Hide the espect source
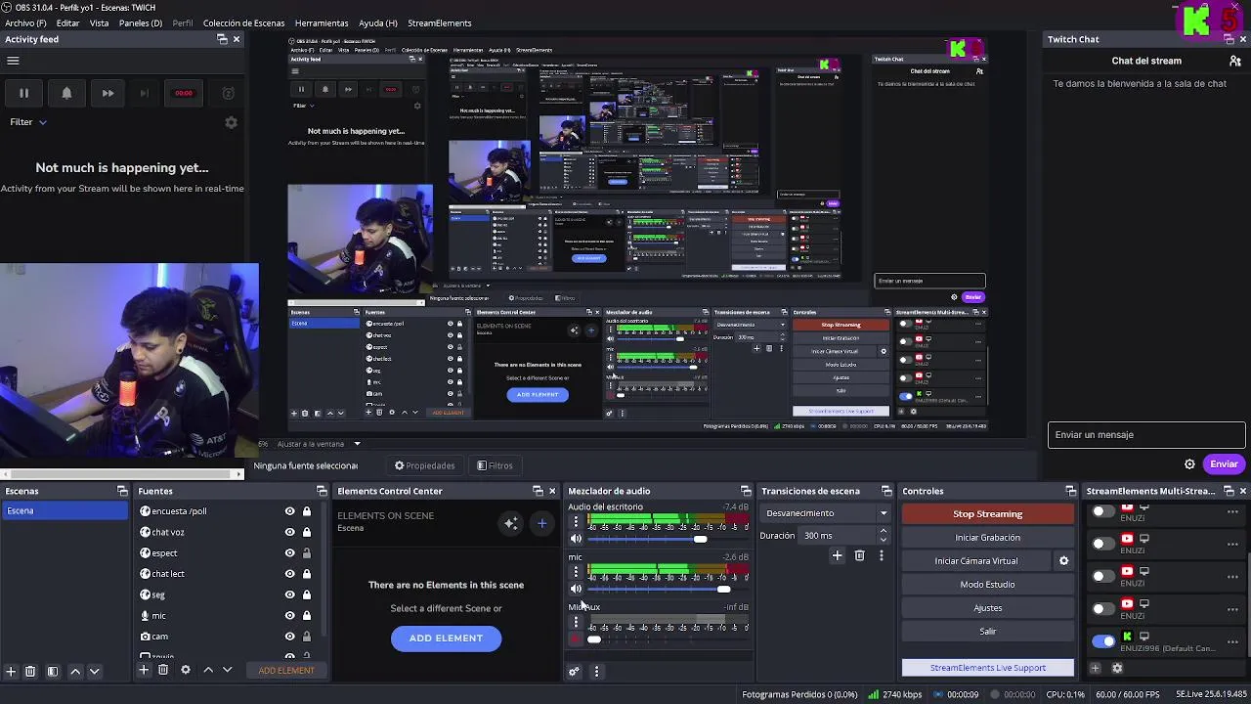 pos(289,553)
